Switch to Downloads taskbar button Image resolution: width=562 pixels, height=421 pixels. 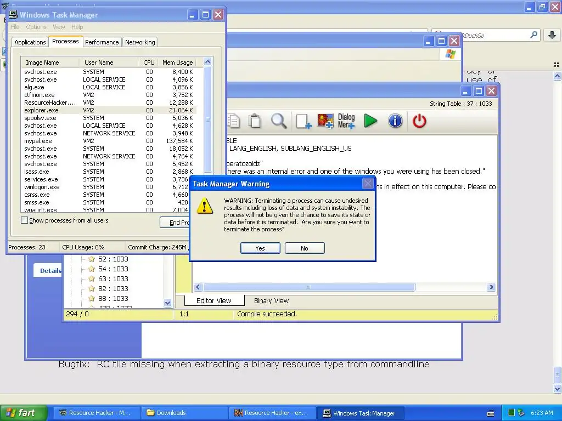click(185, 413)
